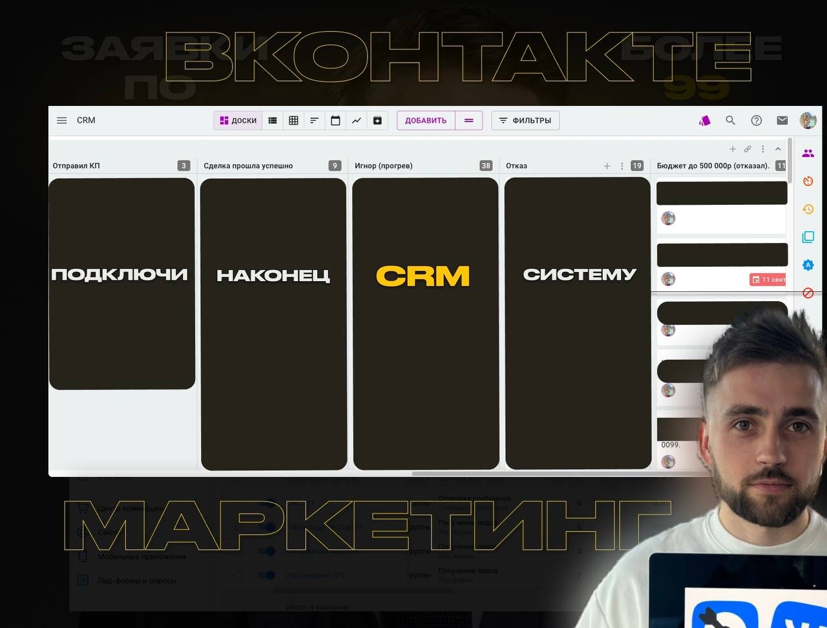Open the Фильтры dropdown

(525, 120)
